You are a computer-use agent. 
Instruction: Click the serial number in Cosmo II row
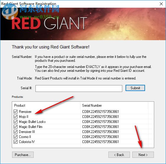[x=100, y=137]
